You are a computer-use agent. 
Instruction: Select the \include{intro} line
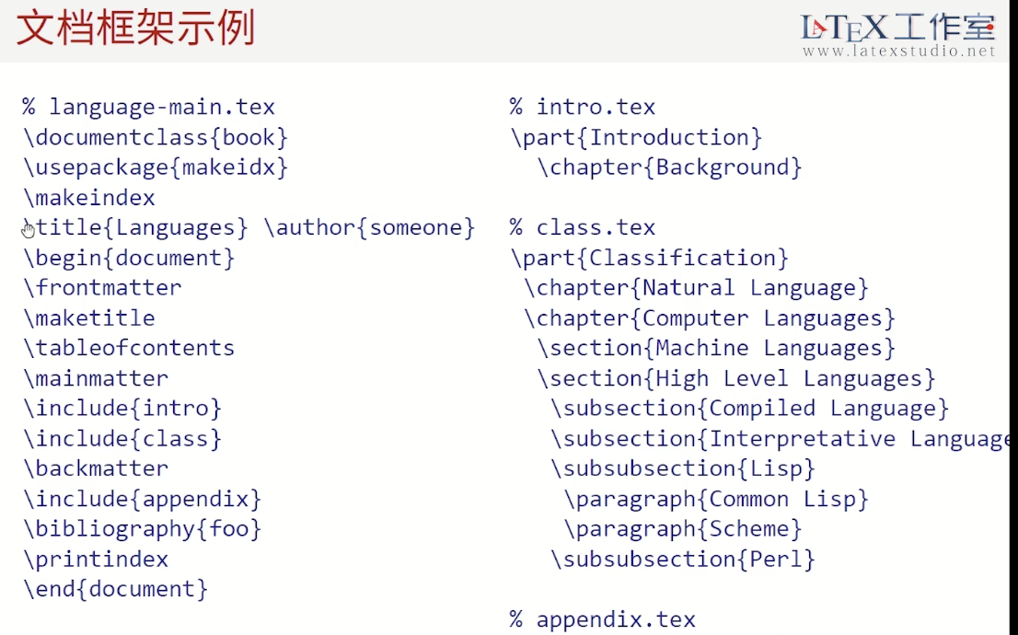pos(122,408)
